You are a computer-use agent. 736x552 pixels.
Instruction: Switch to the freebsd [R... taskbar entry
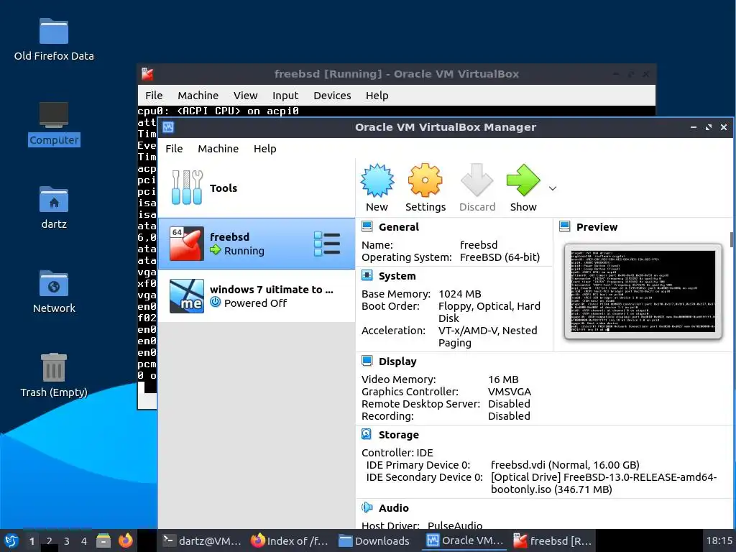point(553,540)
